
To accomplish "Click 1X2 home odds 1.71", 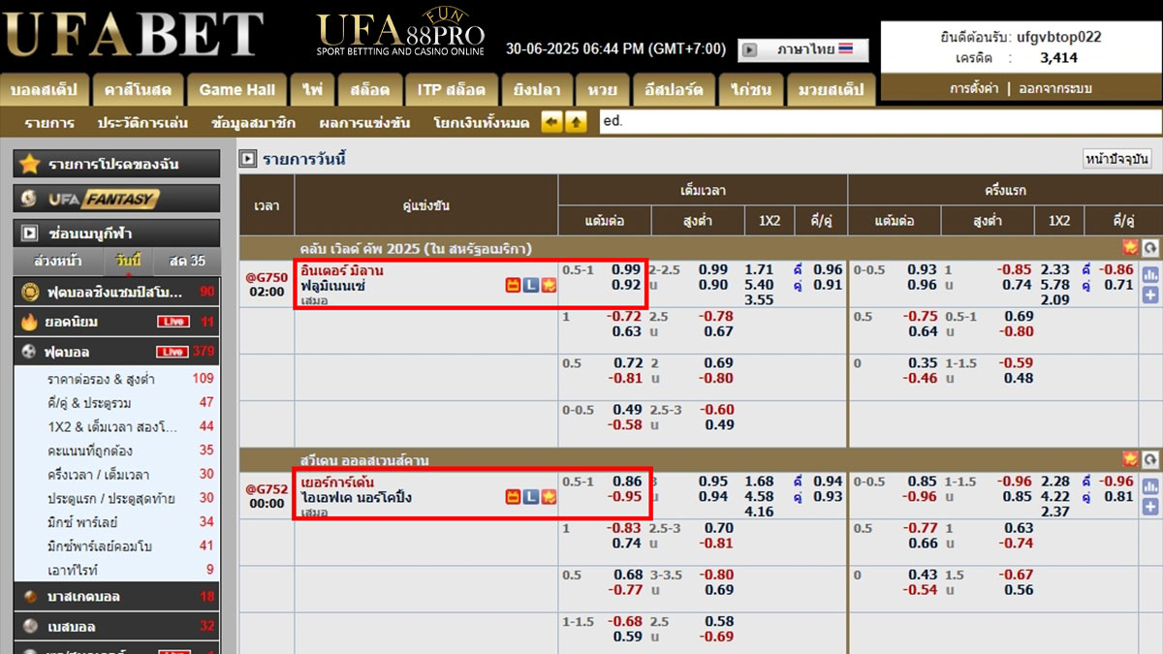I will click(x=759, y=270).
